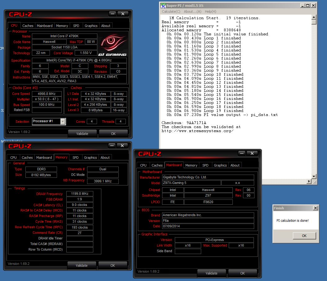The width and height of the screenshot is (327, 281).
Task: Click Super PI horizontal scrollbar right arrow
Action: [309, 181]
